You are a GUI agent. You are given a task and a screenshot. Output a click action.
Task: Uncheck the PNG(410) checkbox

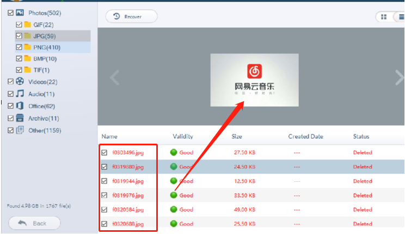click(19, 47)
